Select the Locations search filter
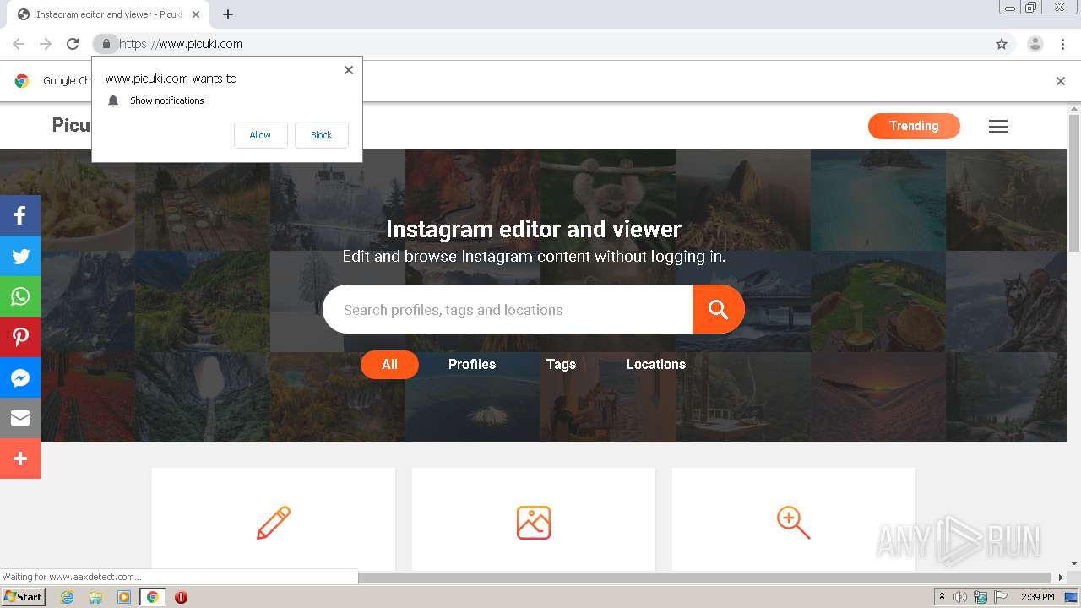The width and height of the screenshot is (1081, 608). tap(656, 365)
